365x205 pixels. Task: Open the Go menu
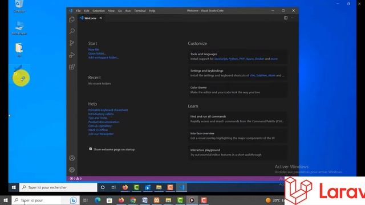pos(120,11)
